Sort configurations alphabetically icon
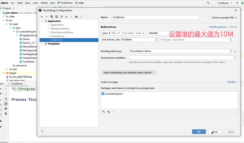 click(x=81, y=16)
